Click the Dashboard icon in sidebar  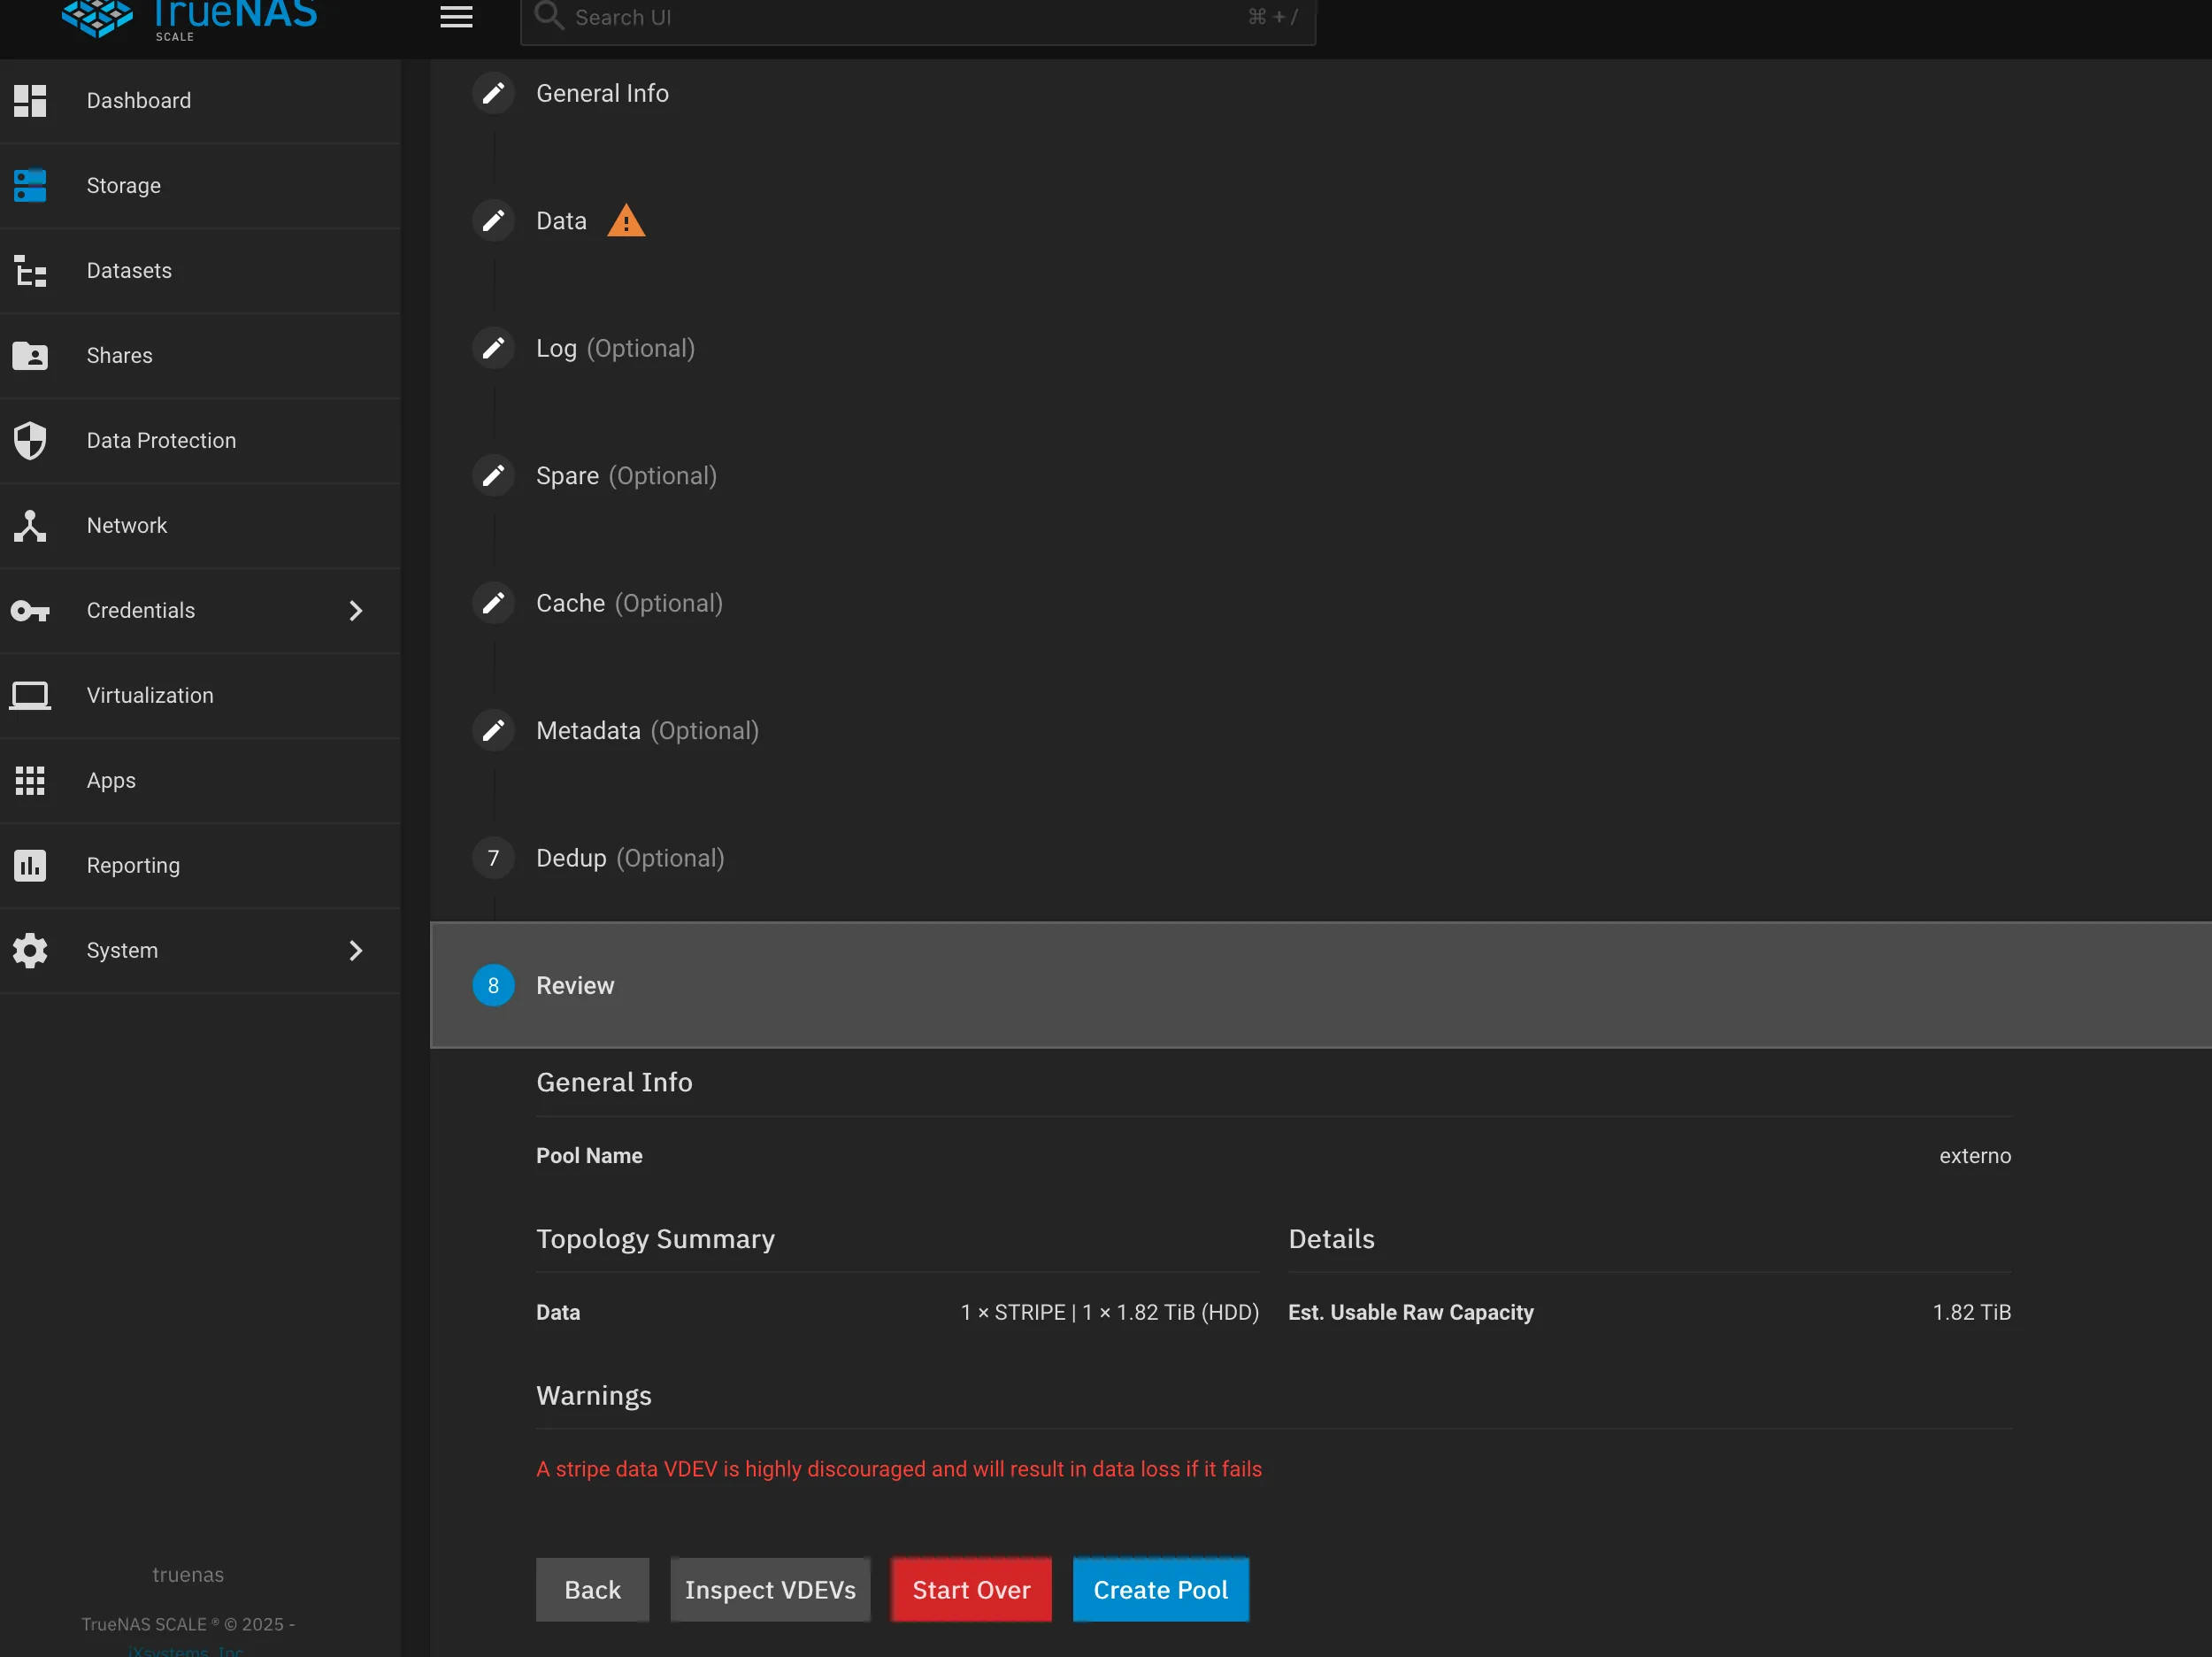30,101
